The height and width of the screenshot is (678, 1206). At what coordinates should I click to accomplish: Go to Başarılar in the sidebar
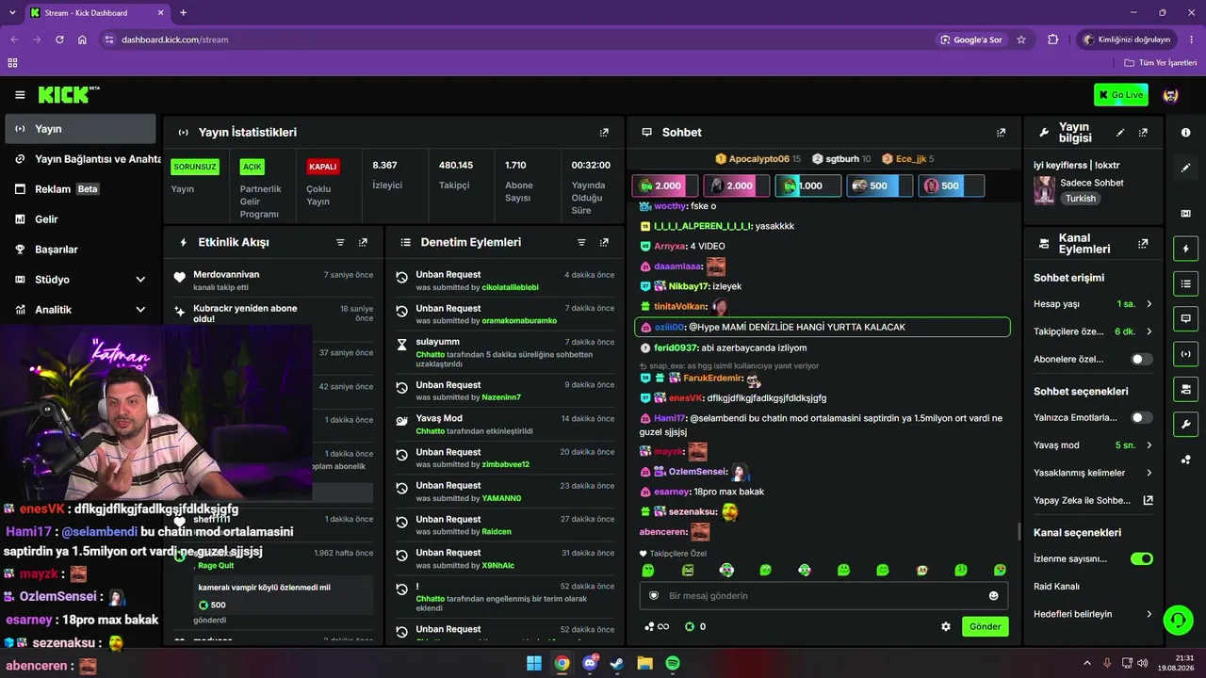pos(80,250)
